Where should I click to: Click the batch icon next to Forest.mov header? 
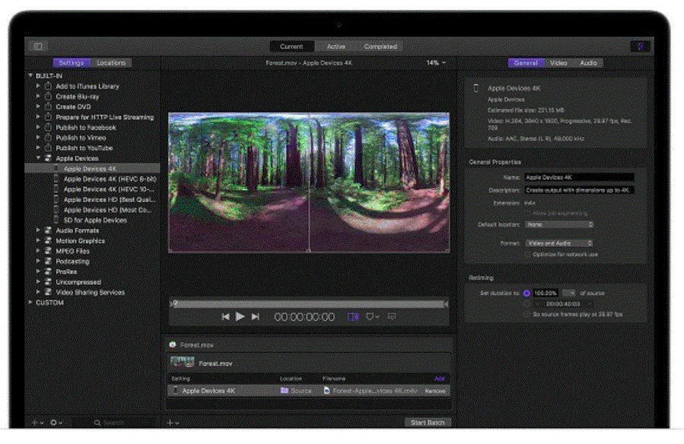coord(173,344)
